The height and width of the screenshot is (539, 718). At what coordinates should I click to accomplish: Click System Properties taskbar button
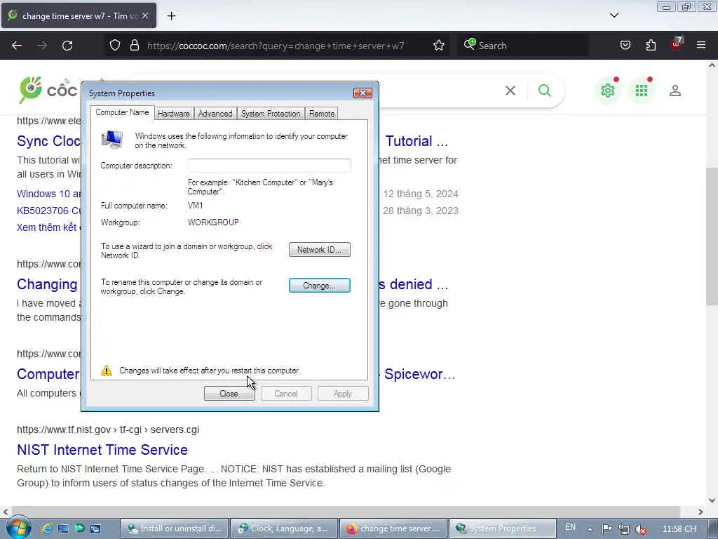(502, 528)
